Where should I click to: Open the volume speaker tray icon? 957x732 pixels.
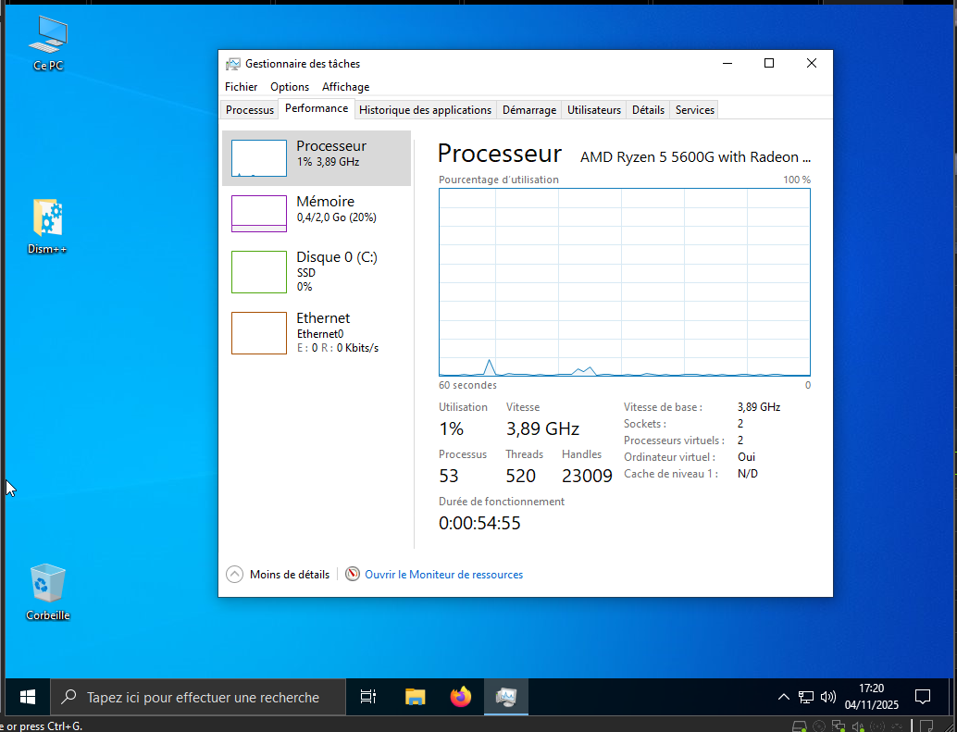pyautogui.click(x=827, y=697)
